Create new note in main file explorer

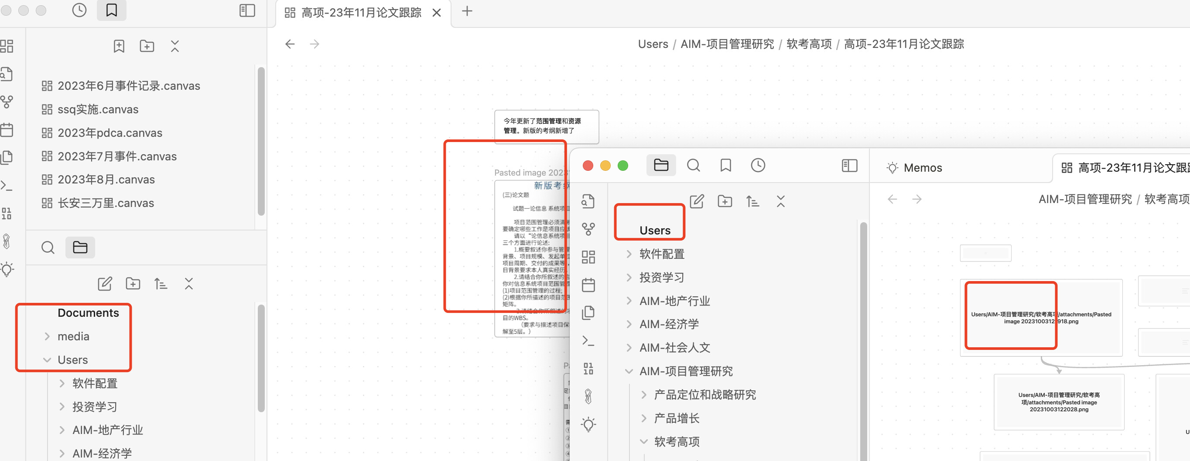(105, 283)
